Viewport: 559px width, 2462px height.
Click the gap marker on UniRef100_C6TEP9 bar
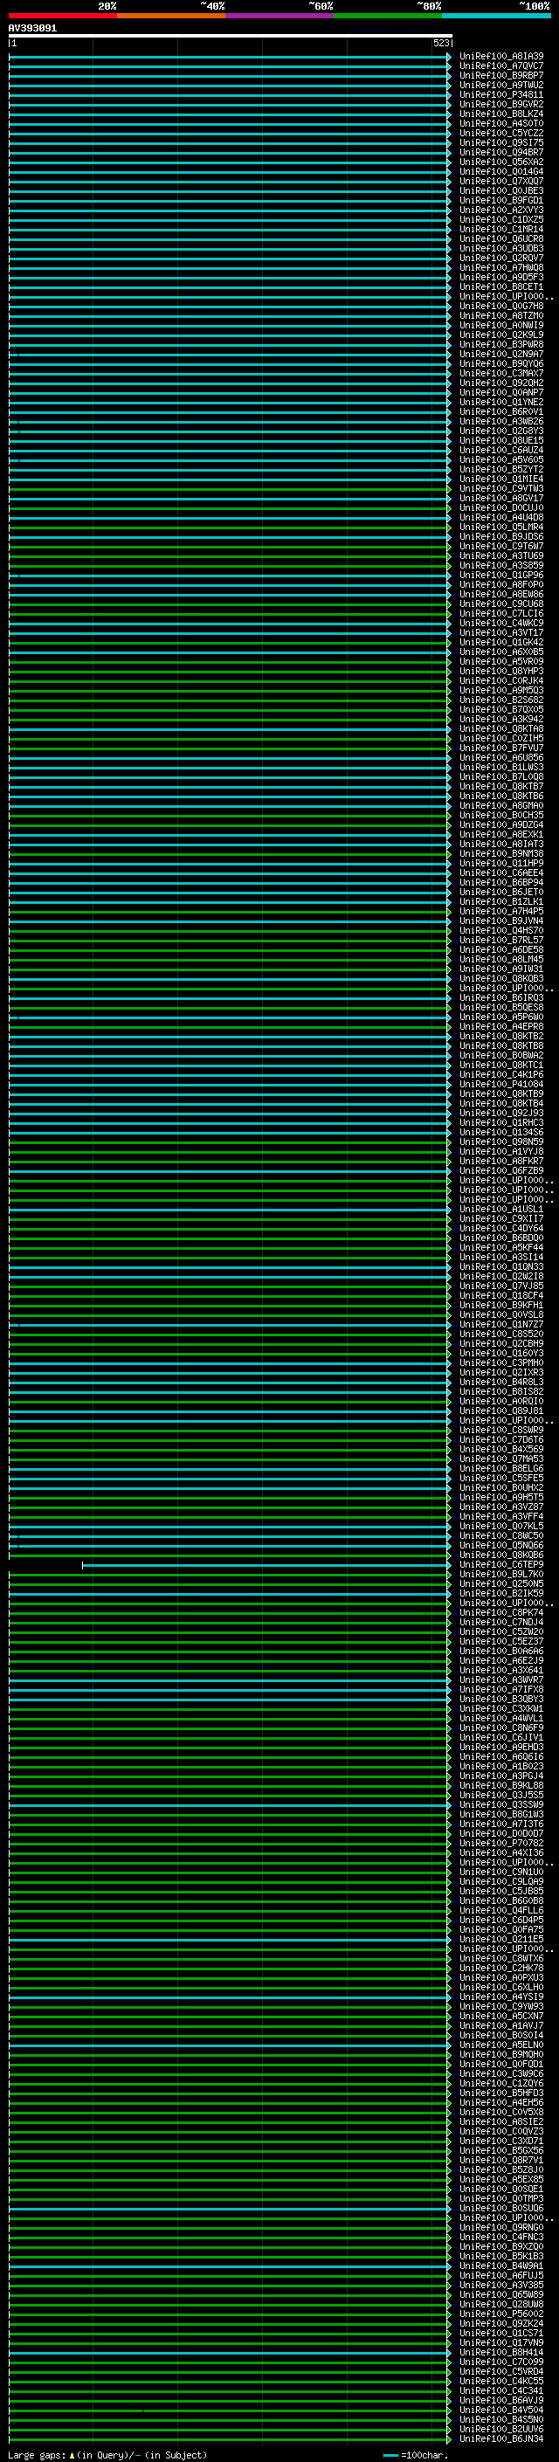click(x=83, y=1564)
